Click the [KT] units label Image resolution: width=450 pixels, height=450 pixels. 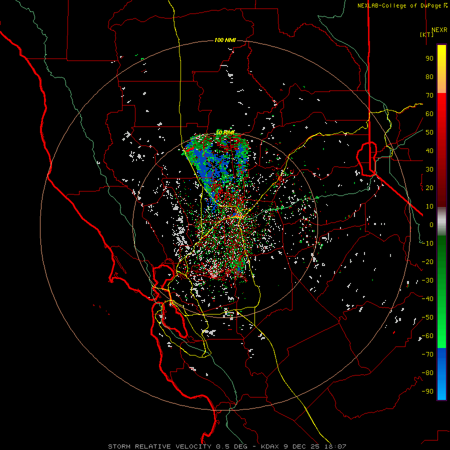tap(426, 34)
